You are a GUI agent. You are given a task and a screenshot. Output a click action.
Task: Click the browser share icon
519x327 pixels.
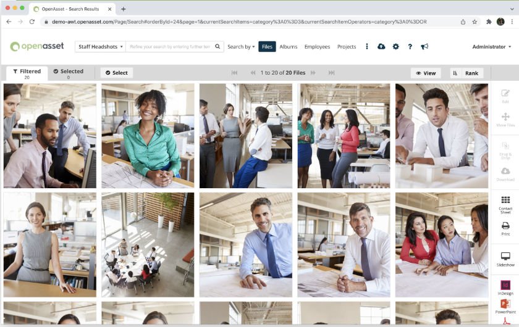click(463, 22)
